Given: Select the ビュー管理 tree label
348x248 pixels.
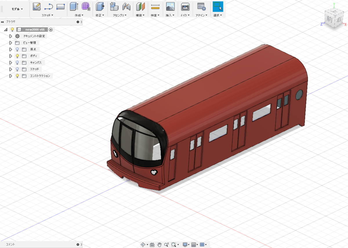Looking at the screenshot, I should click(29, 43).
